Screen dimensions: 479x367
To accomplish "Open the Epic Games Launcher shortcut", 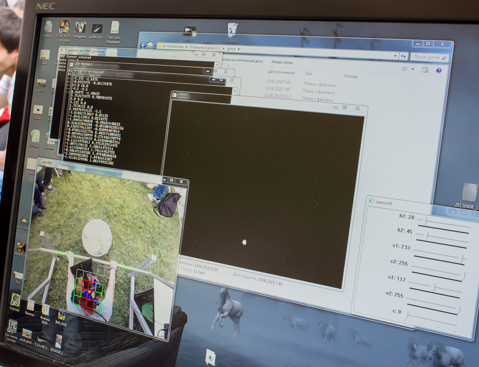I will click(11, 331).
